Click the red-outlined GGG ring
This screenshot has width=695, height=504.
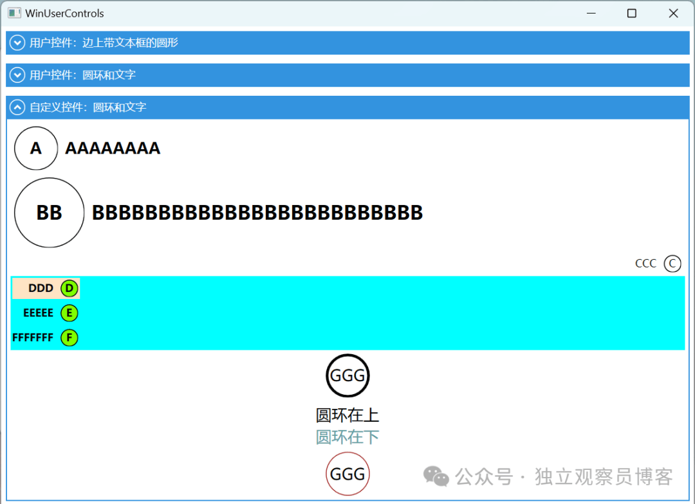pyautogui.click(x=347, y=474)
